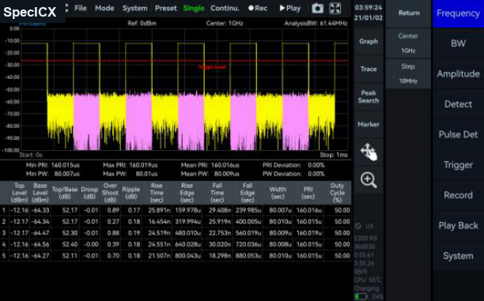Select the Record tab
Image resolution: width=484 pixels, height=301 pixels.
pyautogui.click(x=458, y=195)
